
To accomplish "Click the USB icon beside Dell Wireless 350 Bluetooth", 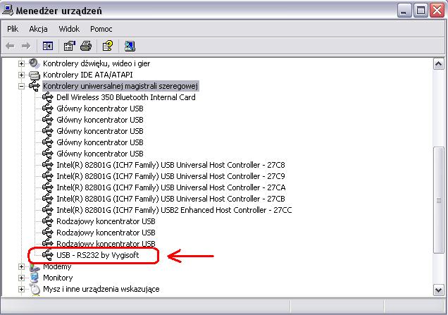I will (x=48, y=97).
